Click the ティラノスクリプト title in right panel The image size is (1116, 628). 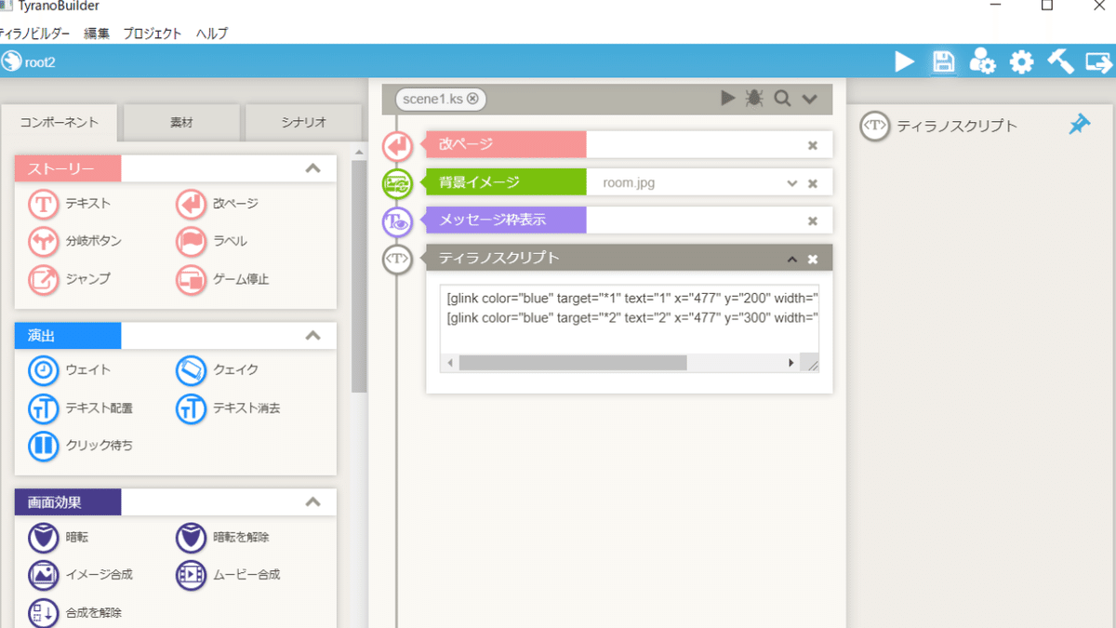(957, 126)
